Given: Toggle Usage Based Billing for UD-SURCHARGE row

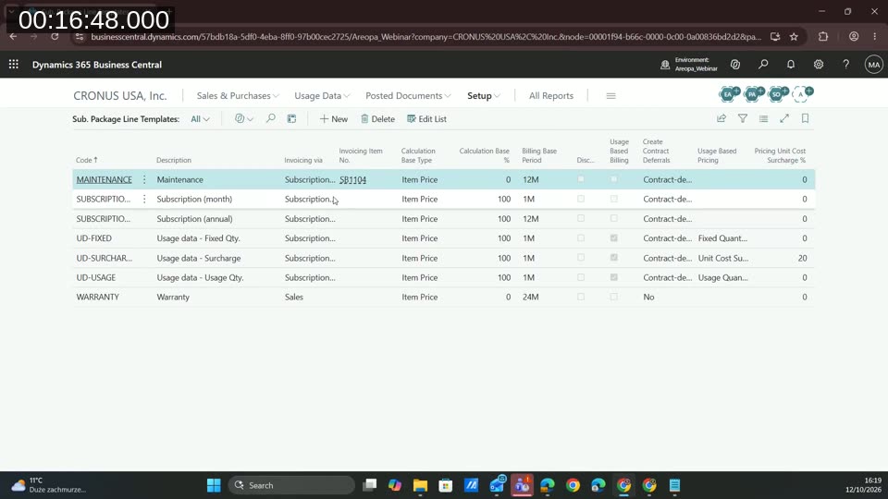Looking at the screenshot, I should point(614,258).
